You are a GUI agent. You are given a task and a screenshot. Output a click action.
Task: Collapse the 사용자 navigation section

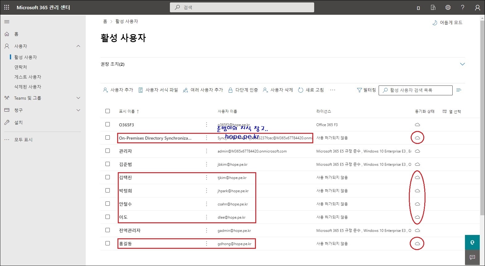(78, 46)
